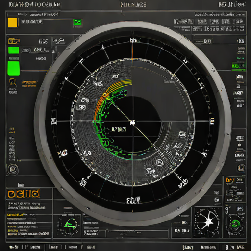Click the orange label in the bottom-right info panel
Screen dimensions: 251x251
(x=230, y=180)
